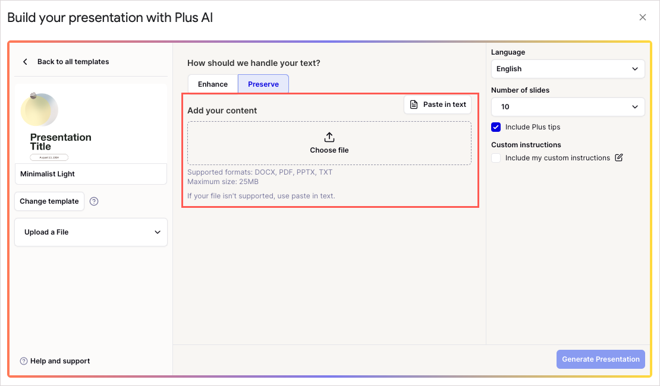
Task: Click the Minimalist Light template thumbnail
Action: (91, 124)
